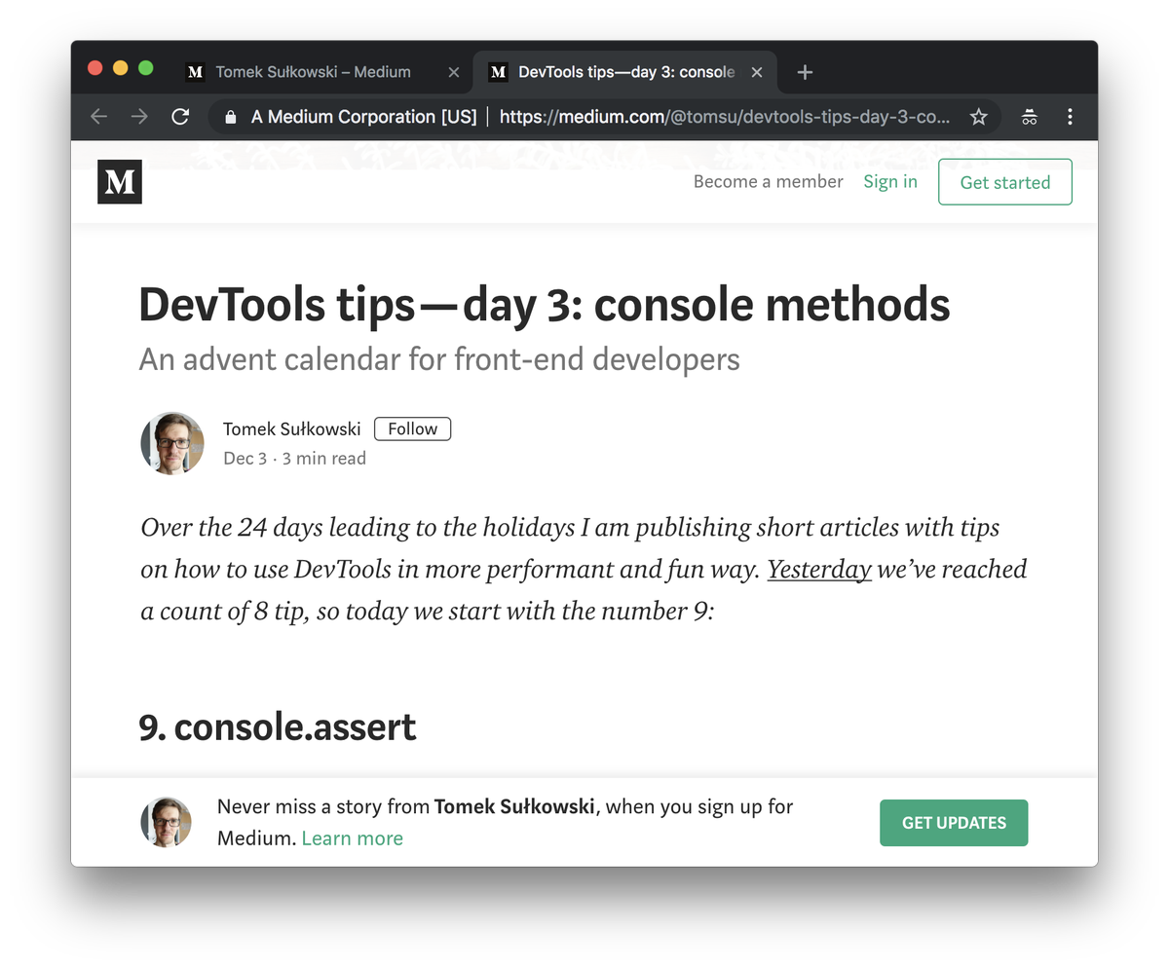
Task: Click the A Medium Corporation [US] certificate label
Action: click(x=363, y=117)
